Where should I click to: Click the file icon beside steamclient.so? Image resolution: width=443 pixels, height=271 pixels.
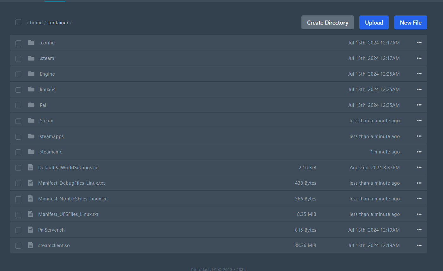pos(30,245)
